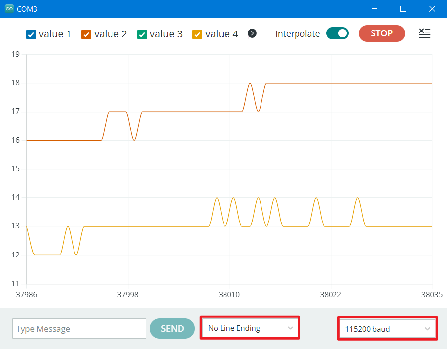Click the 38010 x-axis label
This screenshot has height=349, width=447.
229,295
